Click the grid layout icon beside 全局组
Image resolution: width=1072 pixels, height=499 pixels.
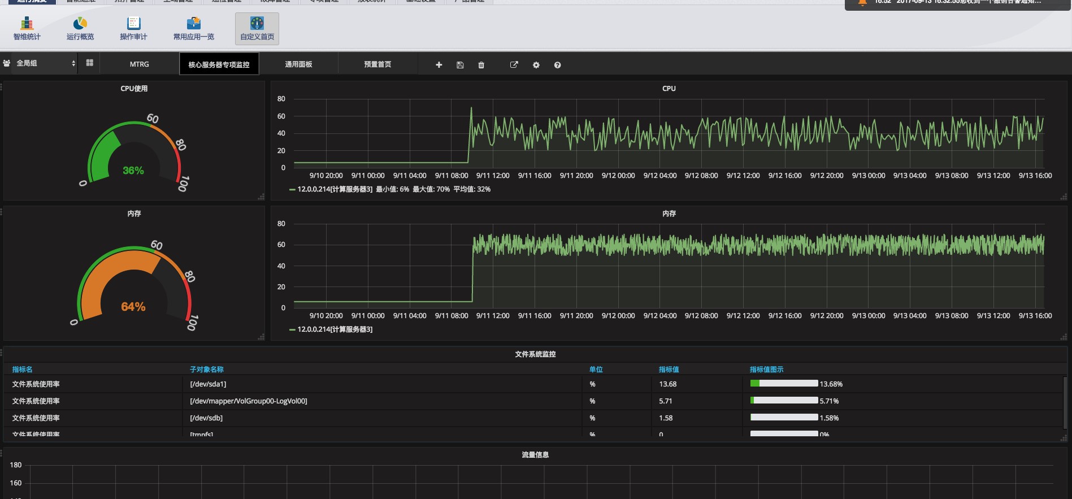[89, 63]
